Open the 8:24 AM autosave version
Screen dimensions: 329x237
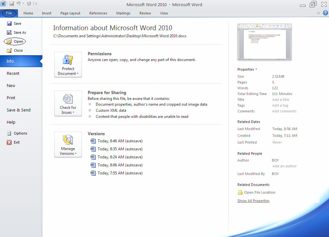pyautogui.click(x=117, y=157)
